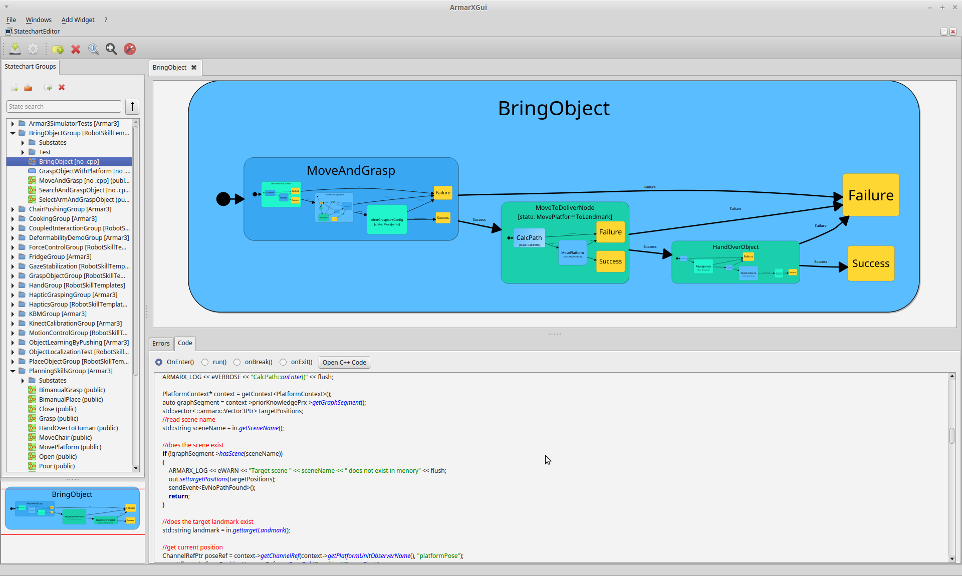
Task: Collapse the PlanningSkillsGroup [Armar3] node
Action: pos(13,371)
